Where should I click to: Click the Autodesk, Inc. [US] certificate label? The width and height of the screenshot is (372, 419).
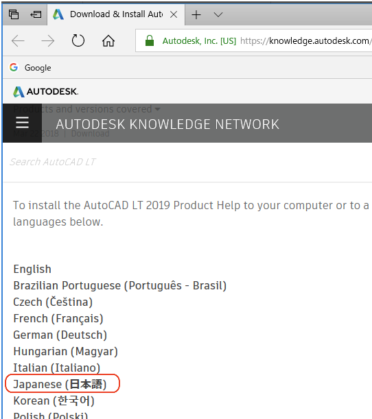tap(199, 41)
